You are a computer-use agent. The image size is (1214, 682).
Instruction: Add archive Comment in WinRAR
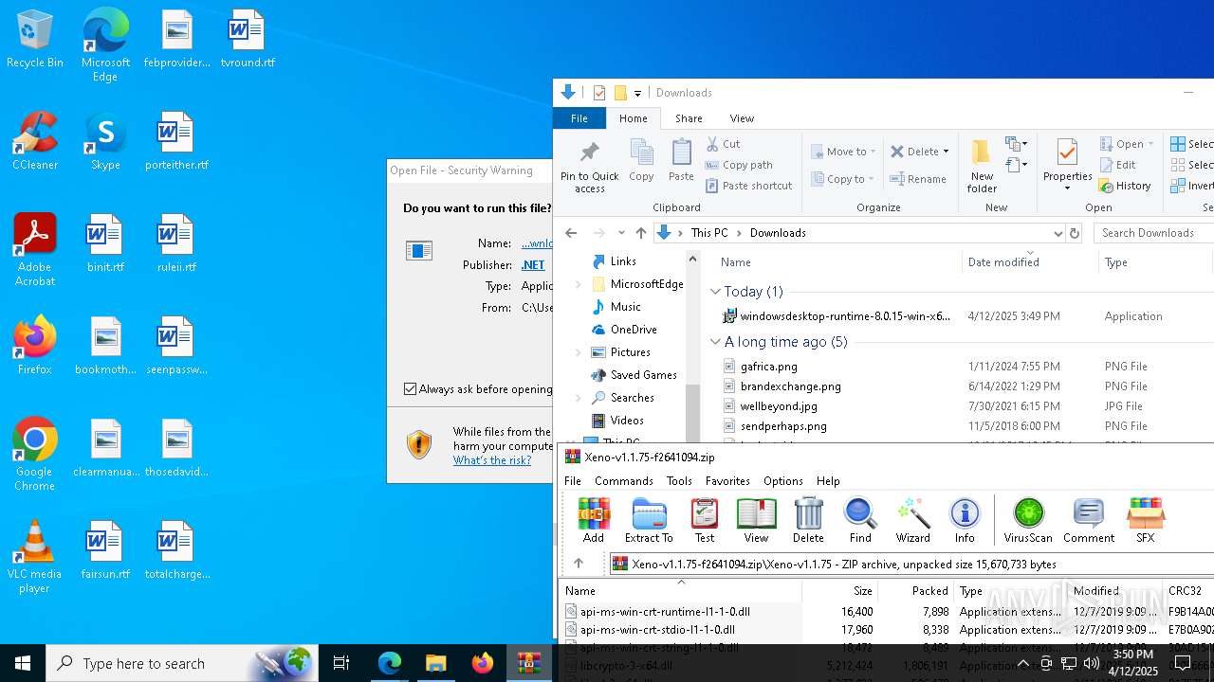pyautogui.click(x=1089, y=520)
